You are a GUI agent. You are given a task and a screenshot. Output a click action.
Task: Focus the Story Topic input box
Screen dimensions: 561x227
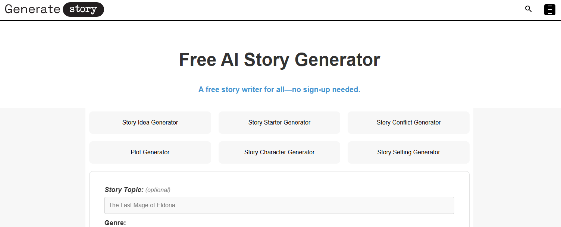(279, 205)
